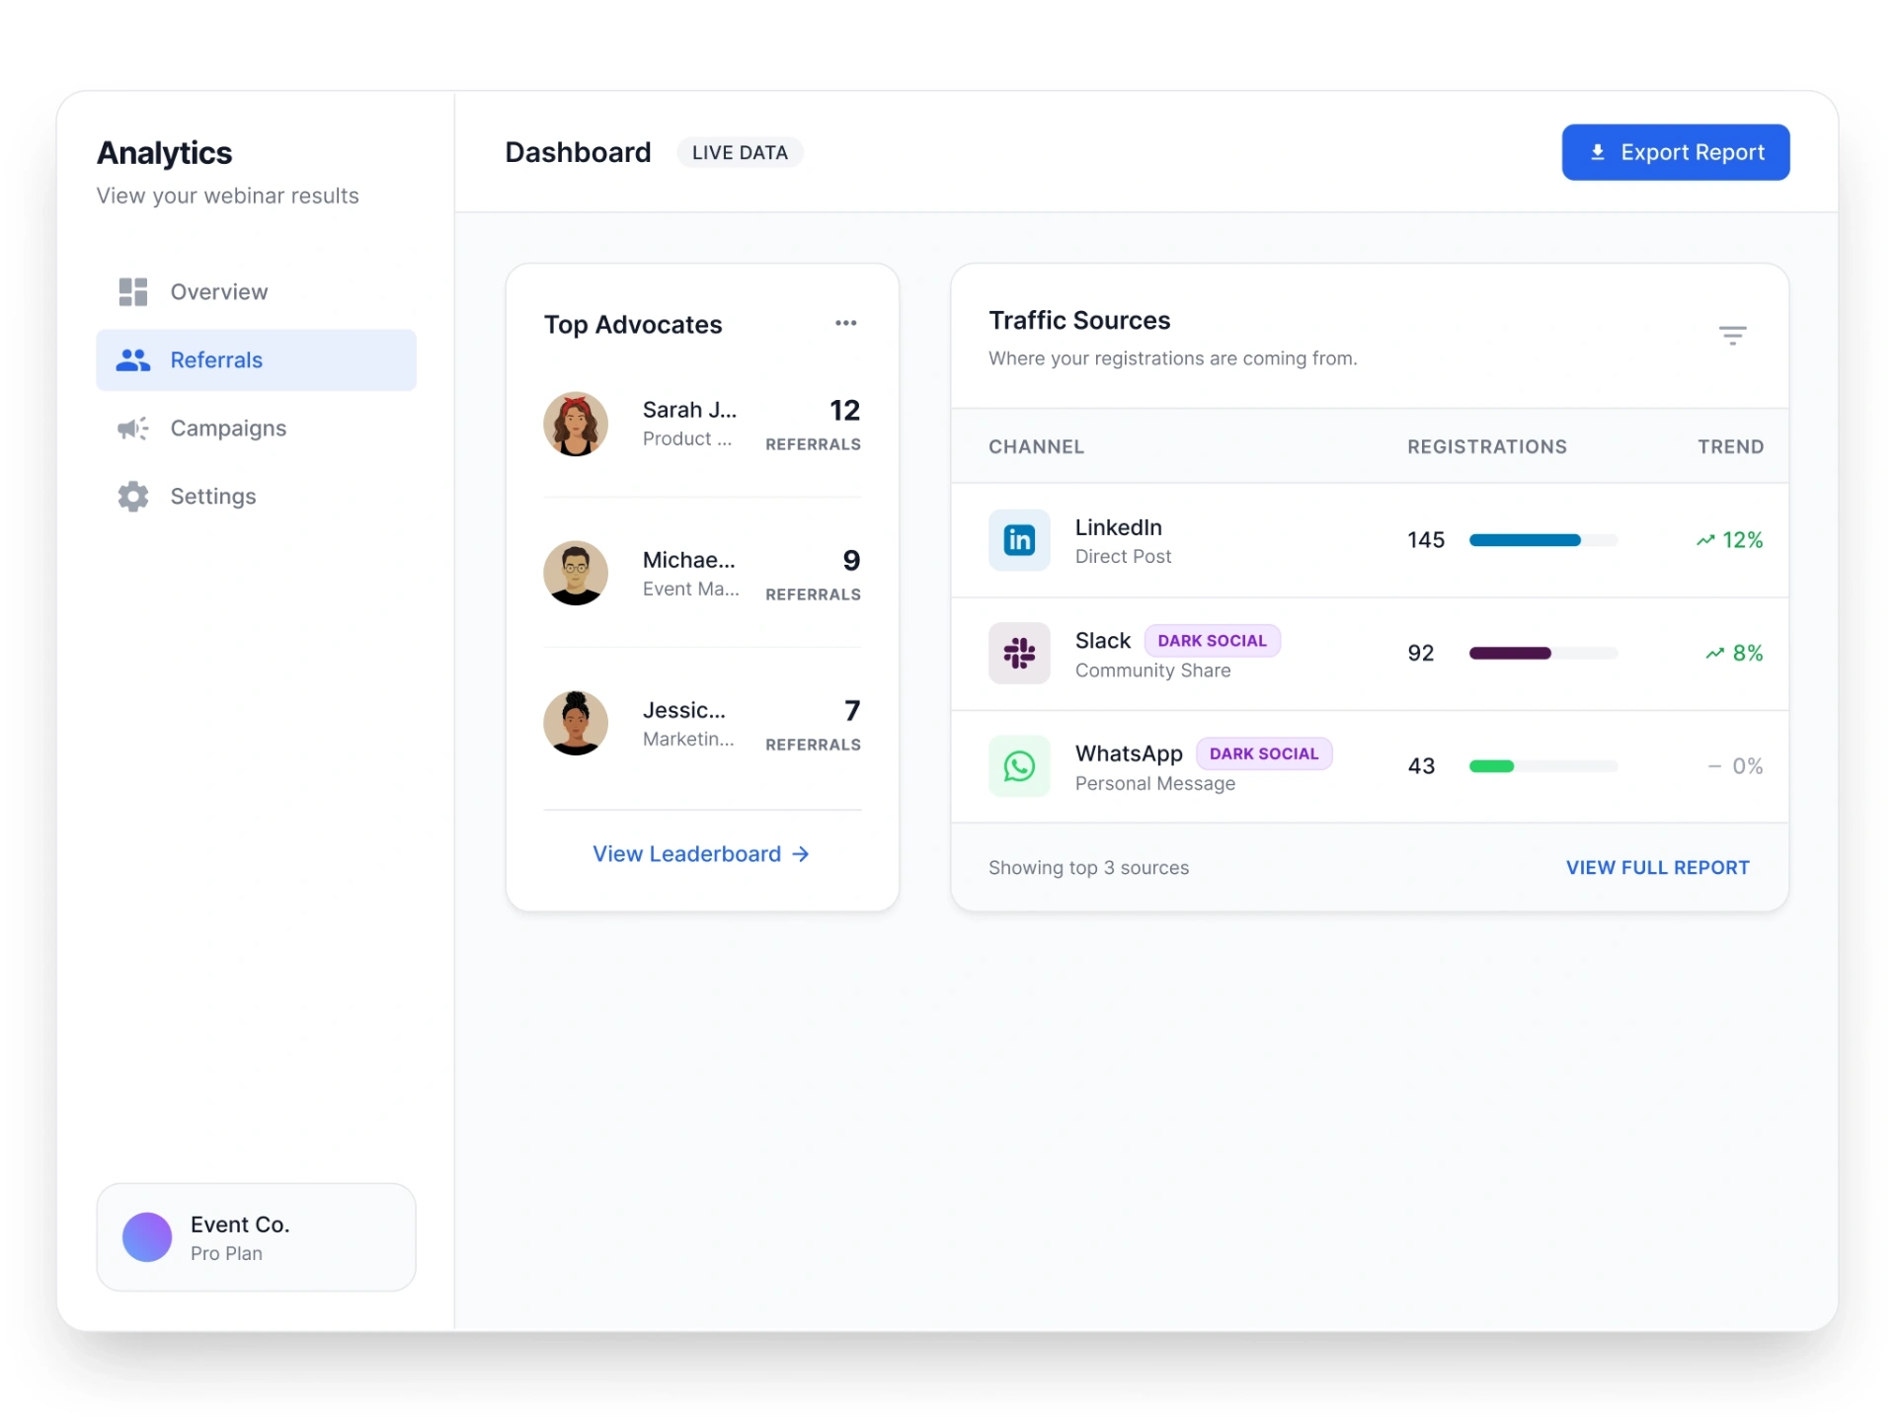Select Sarah's avatar in Top Advocates
1896x1422 pixels.
pyautogui.click(x=577, y=424)
